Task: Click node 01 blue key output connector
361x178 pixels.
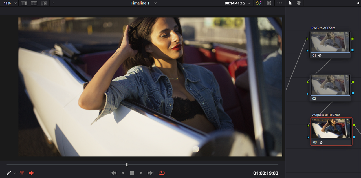Action: 353,50
